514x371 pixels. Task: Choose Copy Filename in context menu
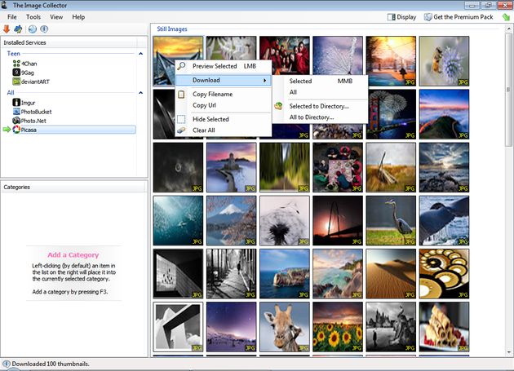pyautogui.click(x=224, y=94)
